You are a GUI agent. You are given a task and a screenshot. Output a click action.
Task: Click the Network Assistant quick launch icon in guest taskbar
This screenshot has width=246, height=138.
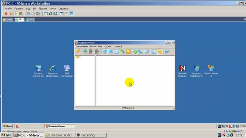[17, 126]
